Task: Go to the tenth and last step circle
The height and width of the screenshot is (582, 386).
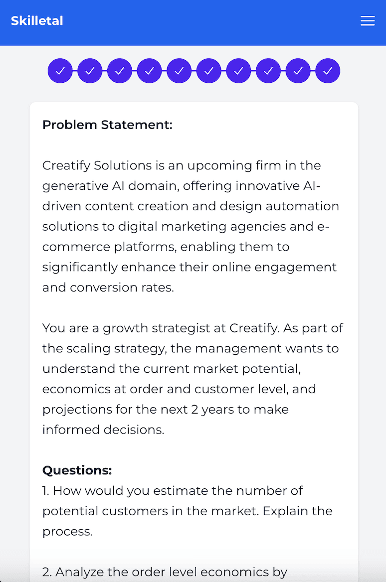Action: tap(328, 71)
